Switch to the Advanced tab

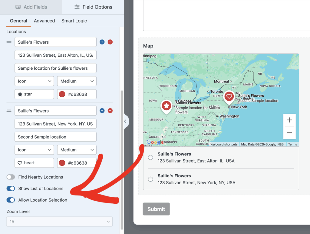44,21
